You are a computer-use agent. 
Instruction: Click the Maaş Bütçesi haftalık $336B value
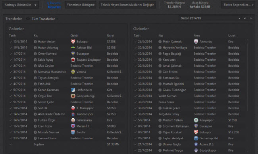pos(200,7)
